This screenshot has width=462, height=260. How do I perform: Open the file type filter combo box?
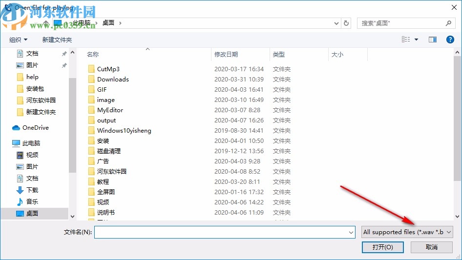coord(407,232)
